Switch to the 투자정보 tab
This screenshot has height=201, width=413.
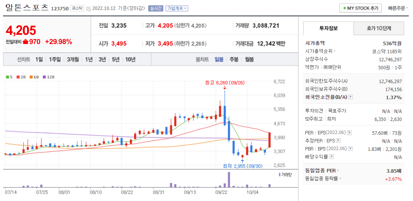pyautogui.click(x=328, y=28)
